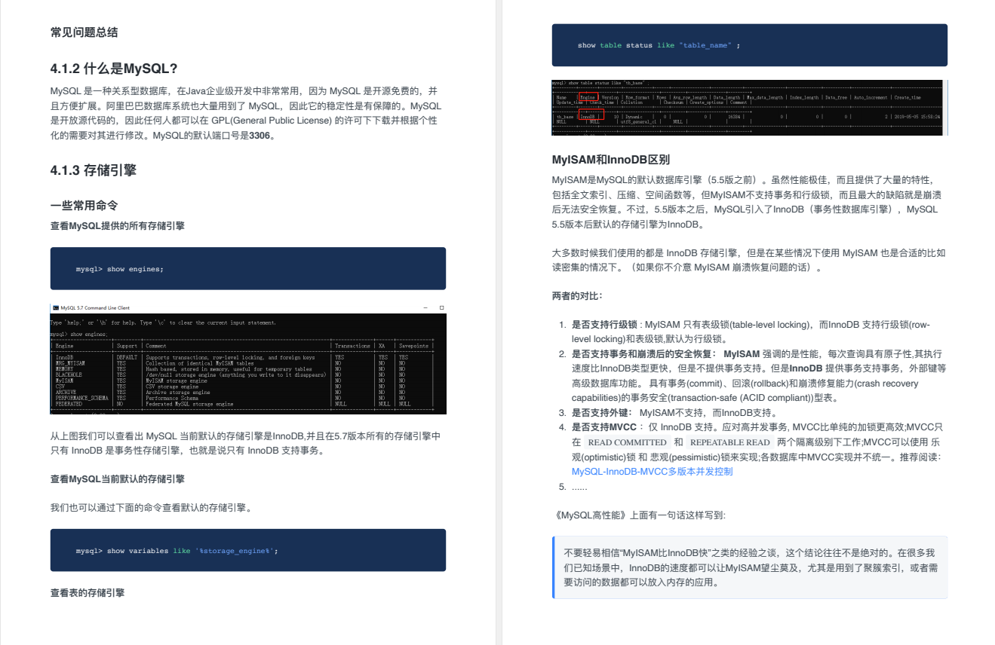995x645 pixels.
Task: Click the MySQL 5.7 Command Line Client screenshot
Action: [248, 359]
